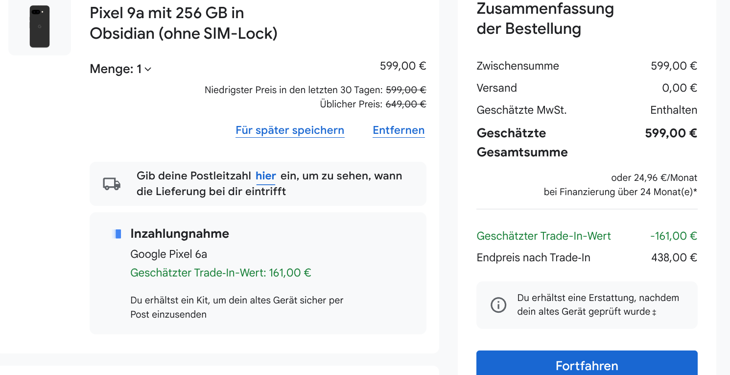The height and width of the screenshot is (375, 730).
Task: Click the 438,00 € Endpreis nach Trade-In
Action: point(674,258)
